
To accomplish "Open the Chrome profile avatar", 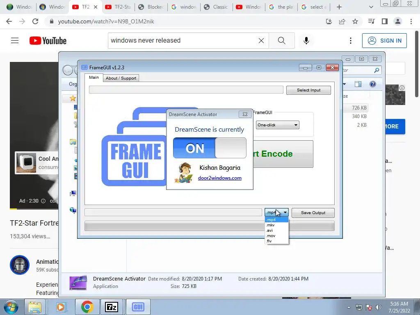I will (398, 21).
